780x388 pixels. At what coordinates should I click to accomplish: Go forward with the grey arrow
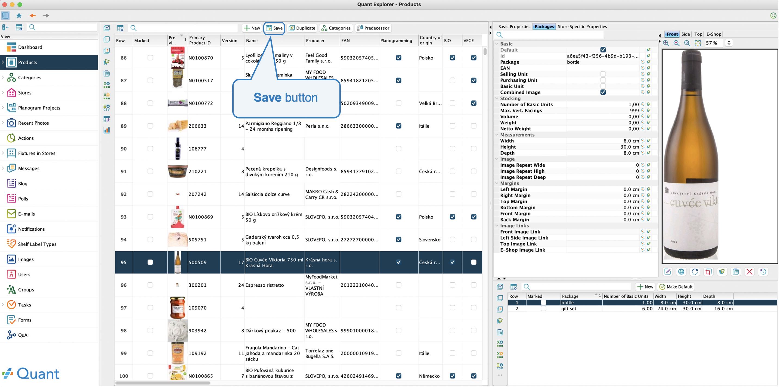pos(46,15)
